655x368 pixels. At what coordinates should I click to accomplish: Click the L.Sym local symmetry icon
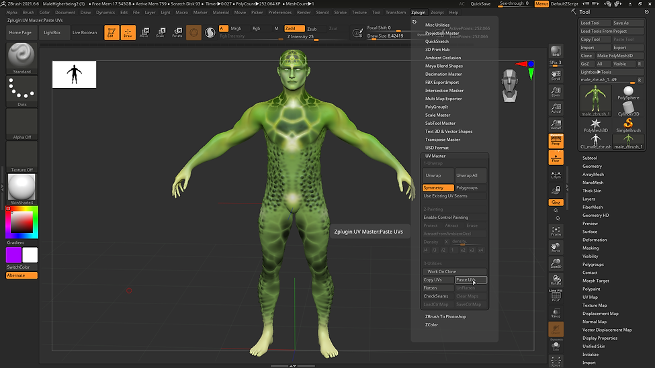[x=556, y=175]
